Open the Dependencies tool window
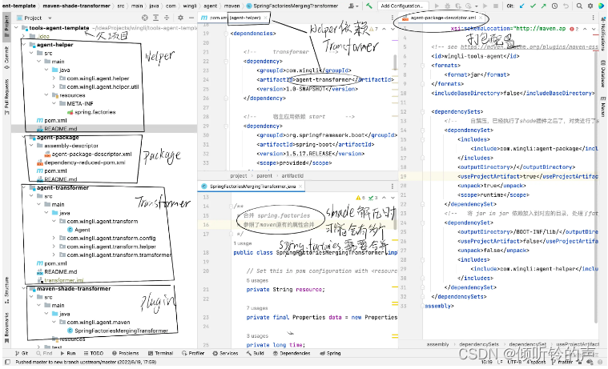Image resolution: width=608 pixels, height=369 pixels. click(x=292, y=354)
